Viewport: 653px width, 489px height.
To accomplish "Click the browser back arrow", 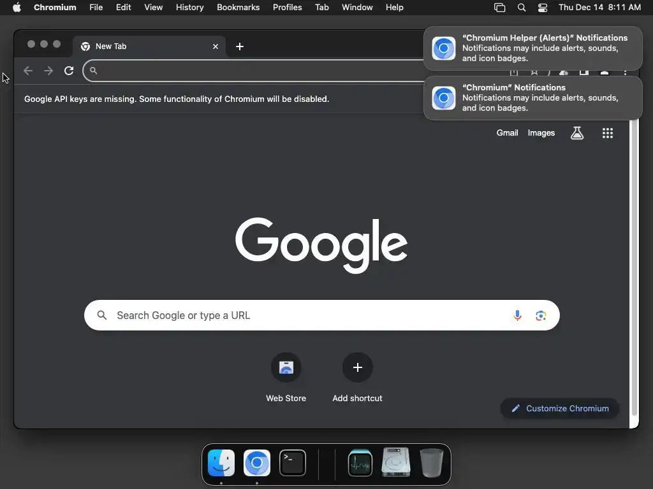I will pyautogui.click(x=28, y=71).
